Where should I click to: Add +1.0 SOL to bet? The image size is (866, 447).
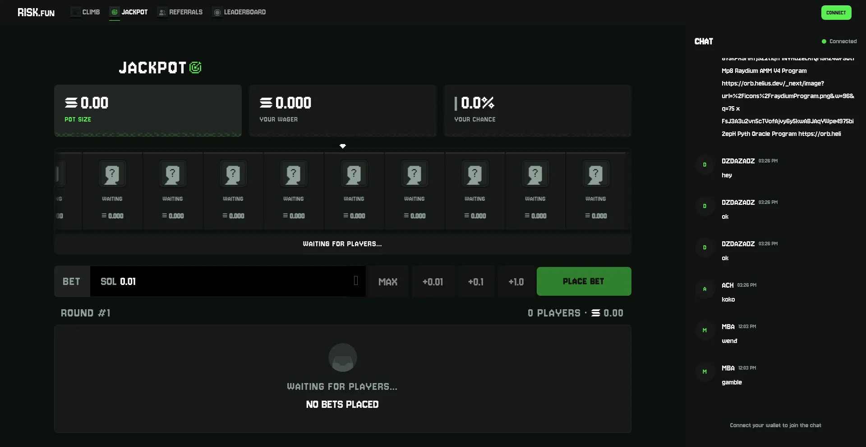(x=516, y=282)
